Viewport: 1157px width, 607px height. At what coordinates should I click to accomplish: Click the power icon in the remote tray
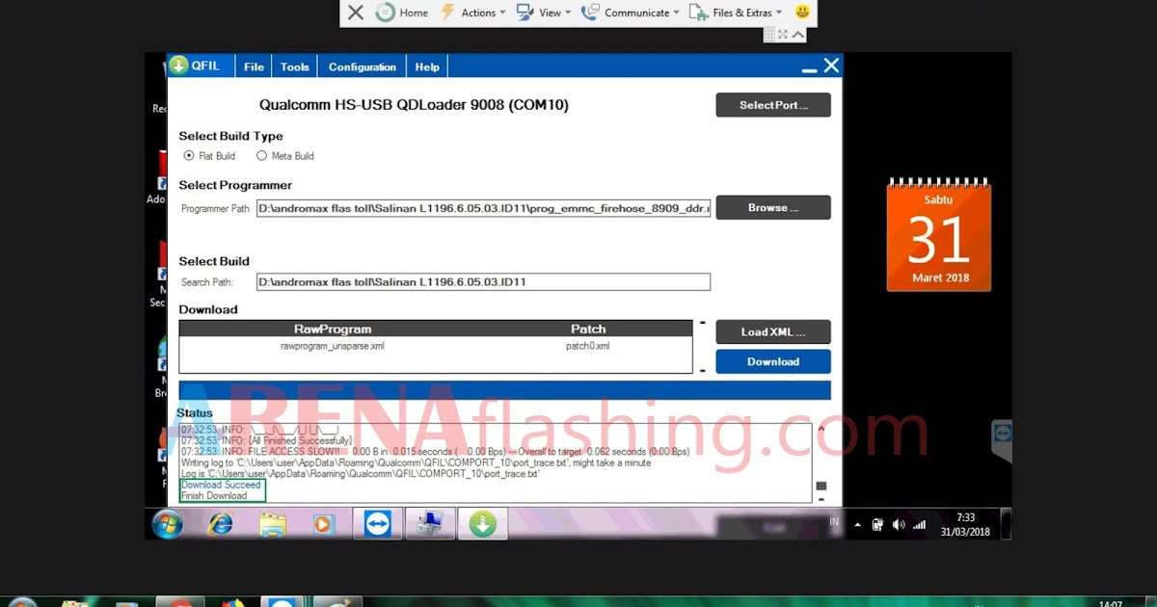877,525
